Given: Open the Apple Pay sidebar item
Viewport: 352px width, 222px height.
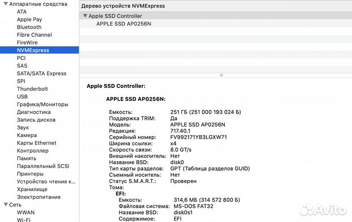Looking at the screenshot, I should tap(29, 20).
